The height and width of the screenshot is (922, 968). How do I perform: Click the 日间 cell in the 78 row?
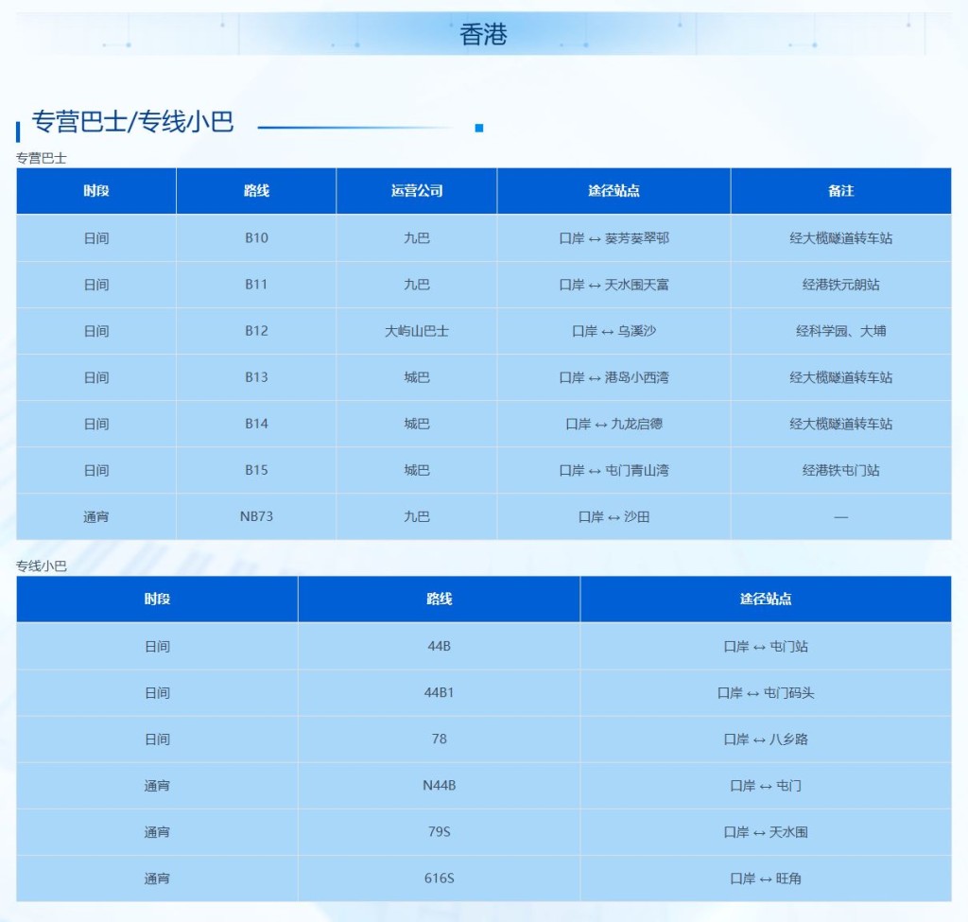coord(157,739)
